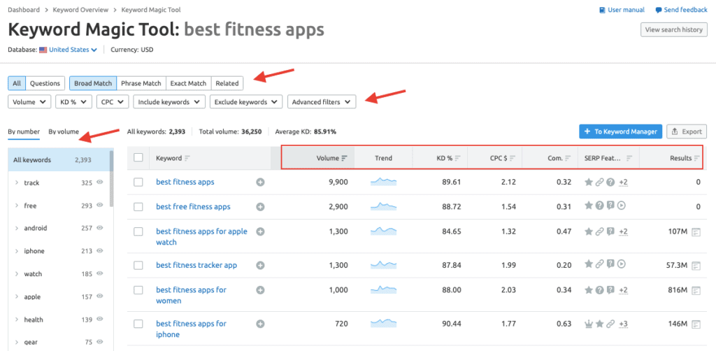Toggle eye icon for track keyword group
This screenshot has width=716, height=351.
pyautogui.click(x=100, y=182)
